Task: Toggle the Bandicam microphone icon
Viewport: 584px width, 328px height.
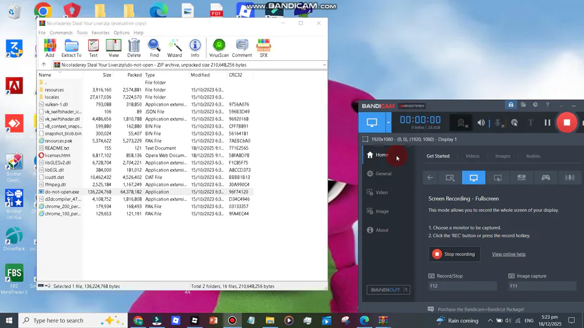Action: 498,123
